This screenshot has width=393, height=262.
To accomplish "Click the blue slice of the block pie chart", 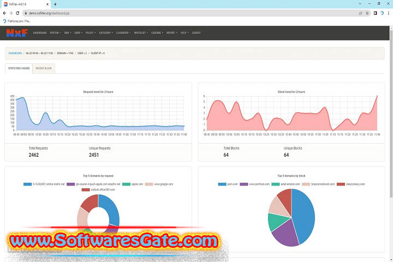I will coord(305,216).
